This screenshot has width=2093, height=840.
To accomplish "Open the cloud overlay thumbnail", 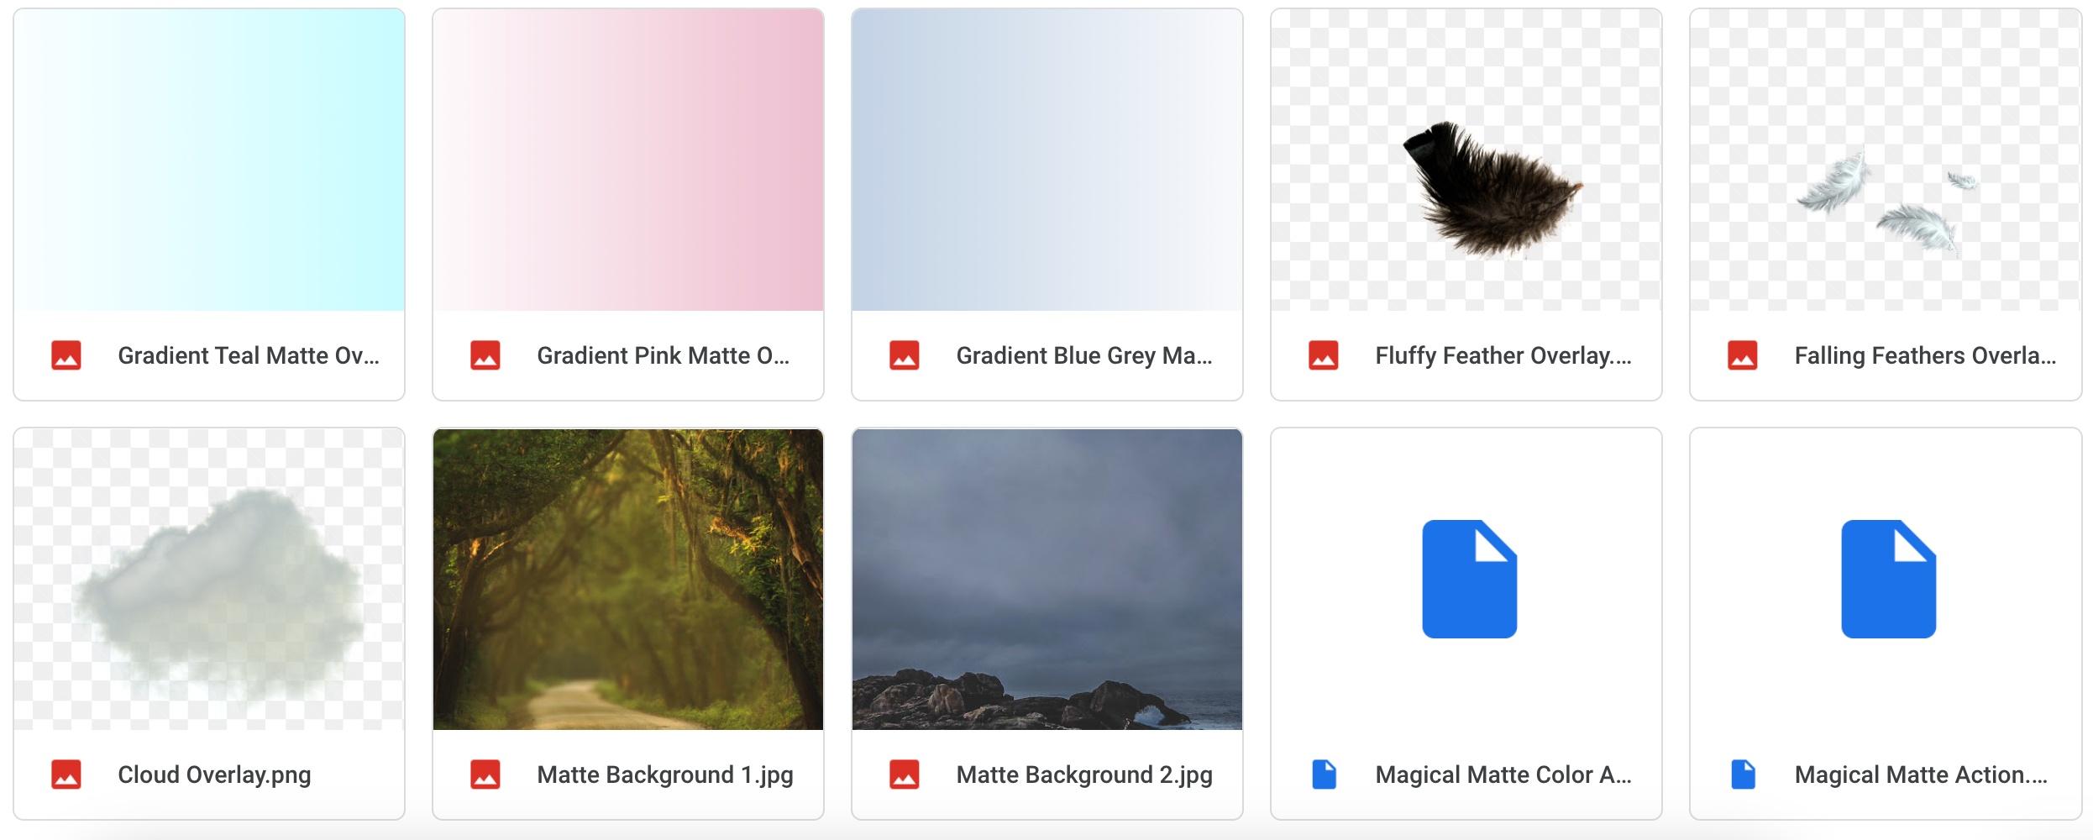I will 209,580.
